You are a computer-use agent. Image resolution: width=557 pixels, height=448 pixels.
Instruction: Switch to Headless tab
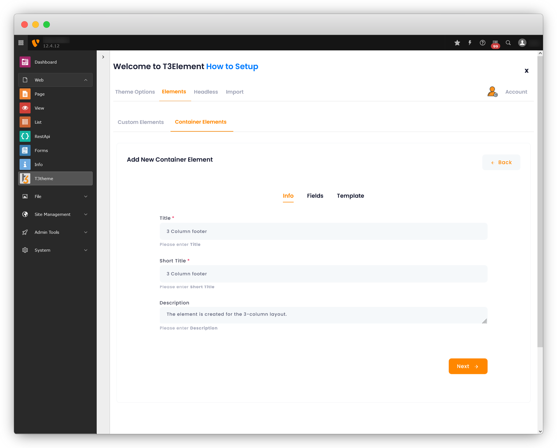click(206, 92)
